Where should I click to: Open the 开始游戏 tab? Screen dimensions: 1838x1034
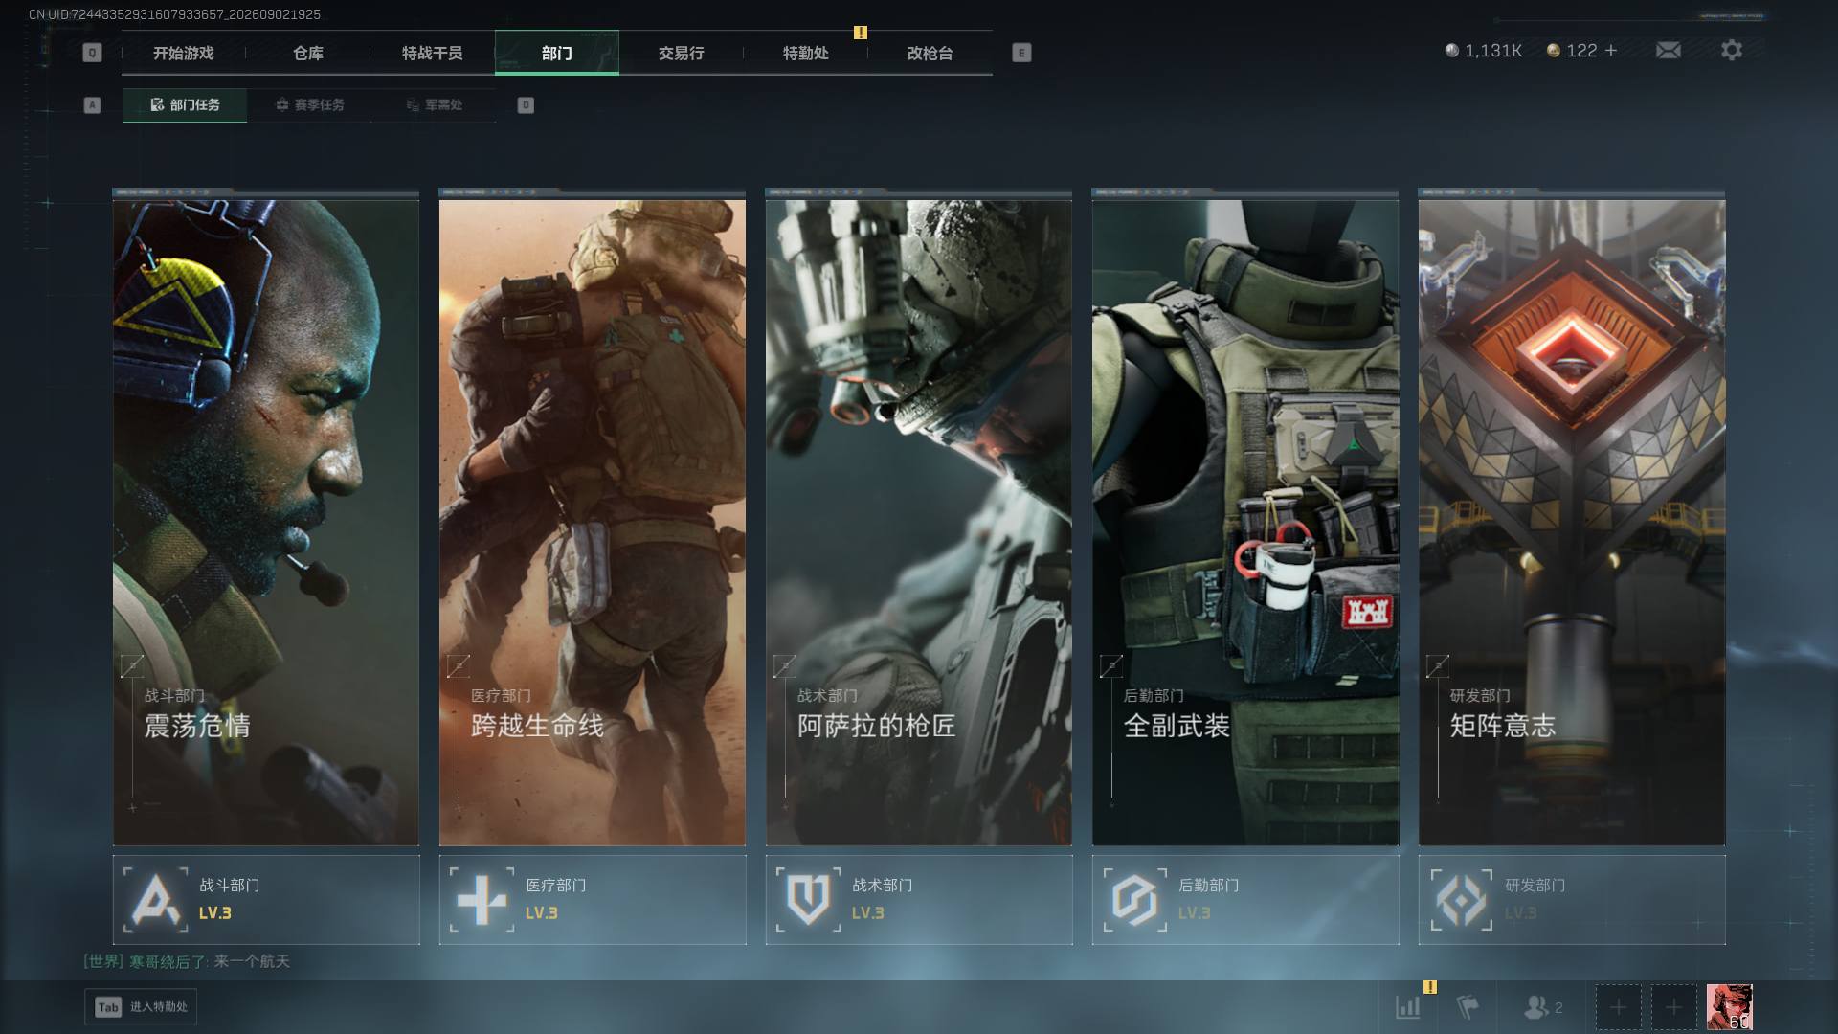pos(184,53)
